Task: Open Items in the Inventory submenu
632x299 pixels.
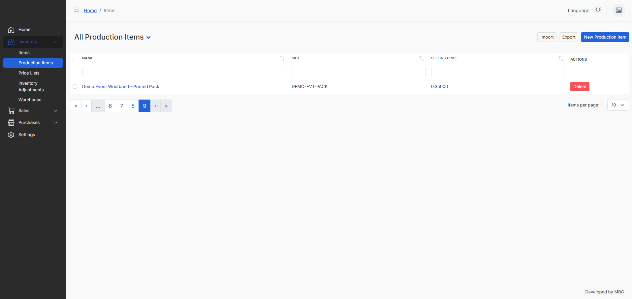Action: (x=24, y=53)
